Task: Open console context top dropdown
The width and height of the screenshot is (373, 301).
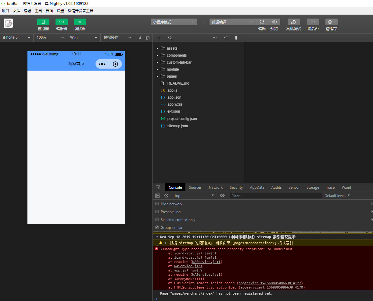Action: (x=194, y=196)
